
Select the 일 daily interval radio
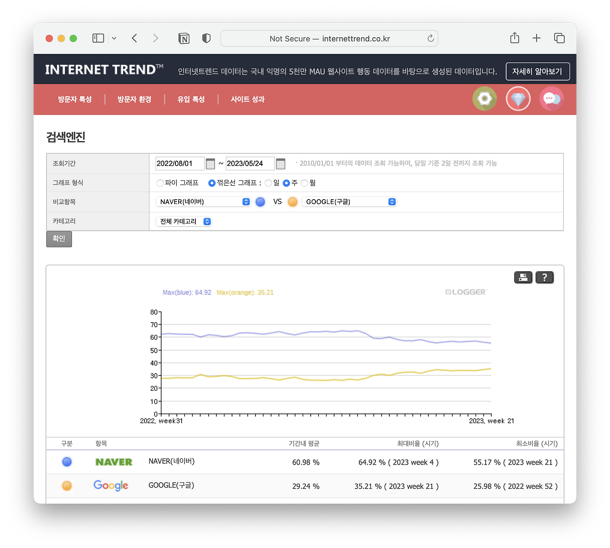[x=268, y=183]
